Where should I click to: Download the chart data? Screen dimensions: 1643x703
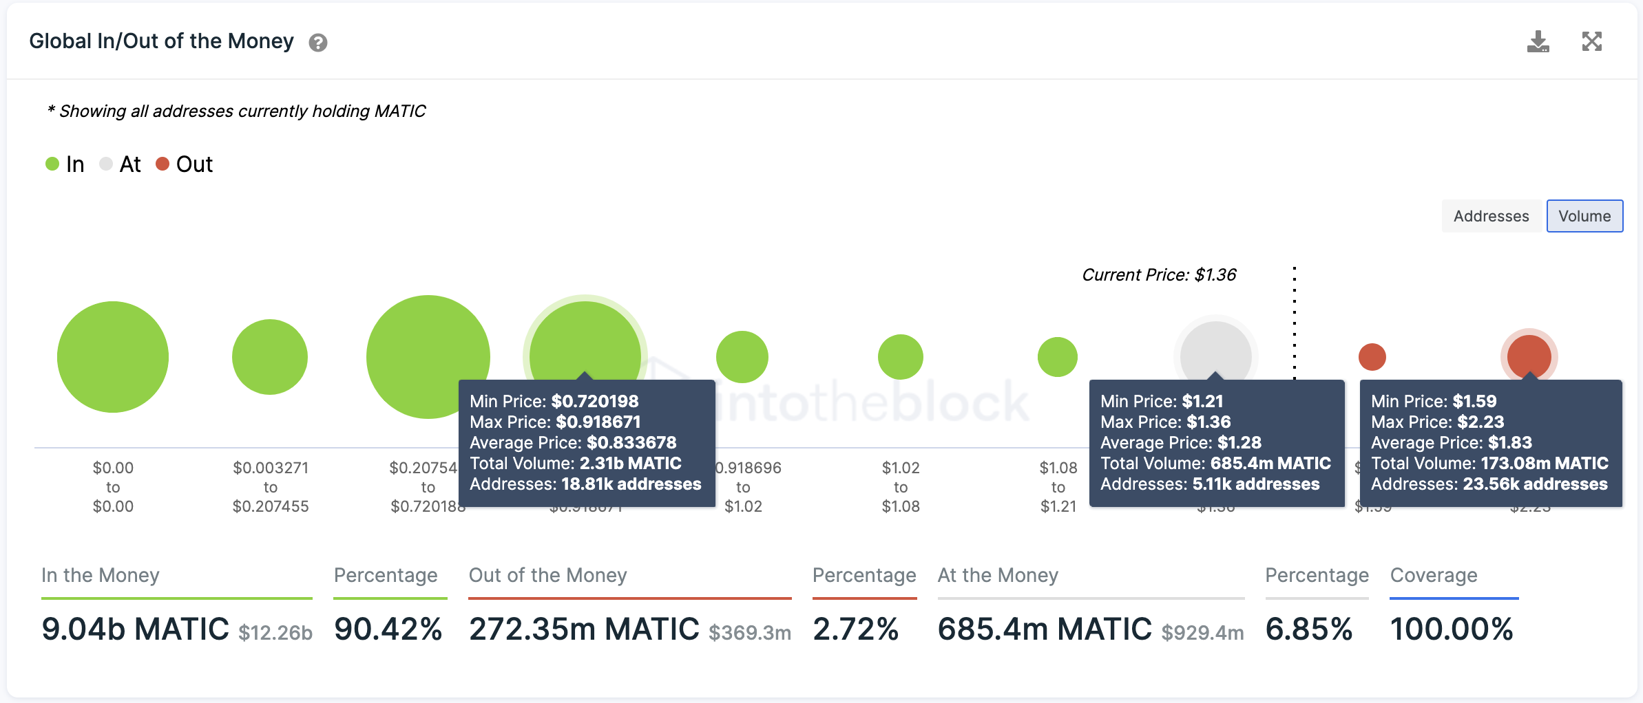[x=1538, y=42]
